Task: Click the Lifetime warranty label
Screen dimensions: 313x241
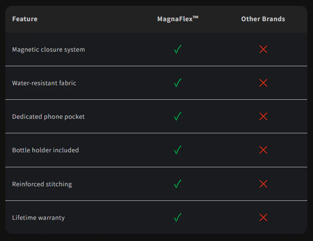Action: [38, 218]
